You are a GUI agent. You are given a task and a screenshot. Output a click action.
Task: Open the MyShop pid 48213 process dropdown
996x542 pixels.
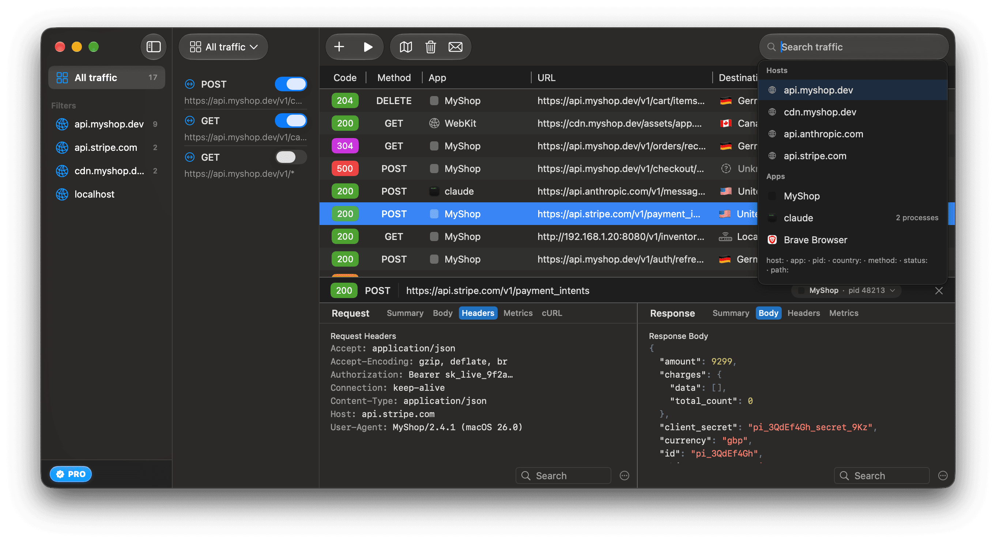pyautogui.click(x=846, y=290)
